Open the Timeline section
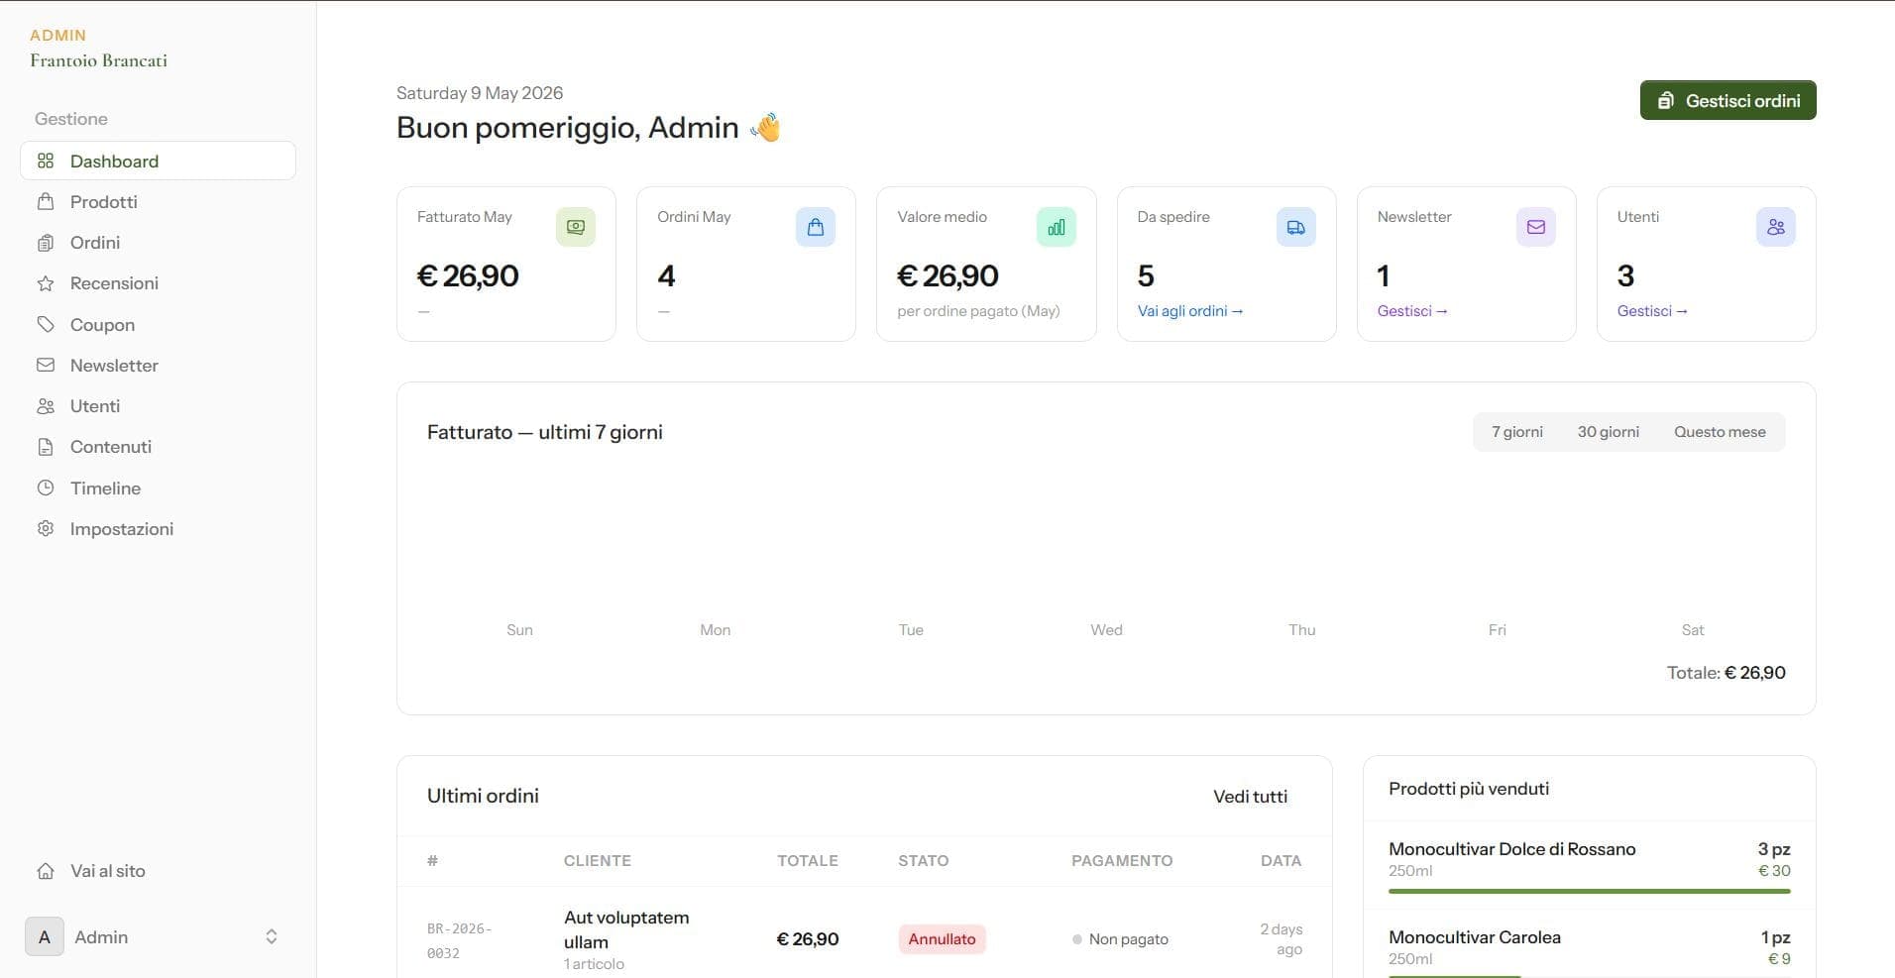The height and width of the screenshot is (978, 1895). pos(158,488)
